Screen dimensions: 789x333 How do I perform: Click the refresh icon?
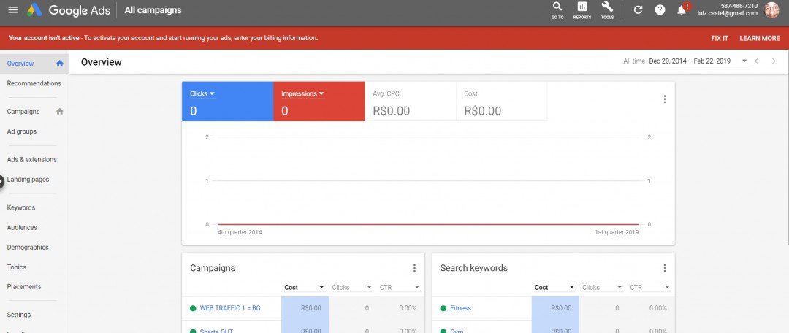point(638,10)
